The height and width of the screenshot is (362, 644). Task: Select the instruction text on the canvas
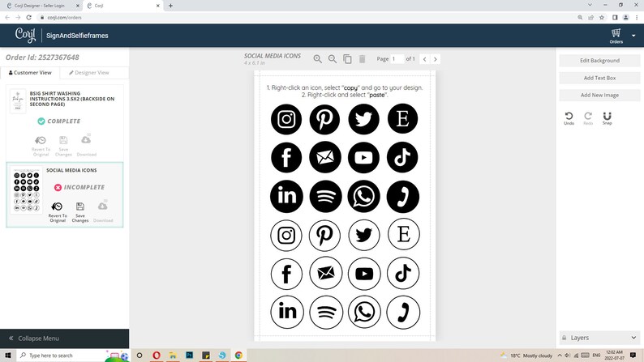345,91
